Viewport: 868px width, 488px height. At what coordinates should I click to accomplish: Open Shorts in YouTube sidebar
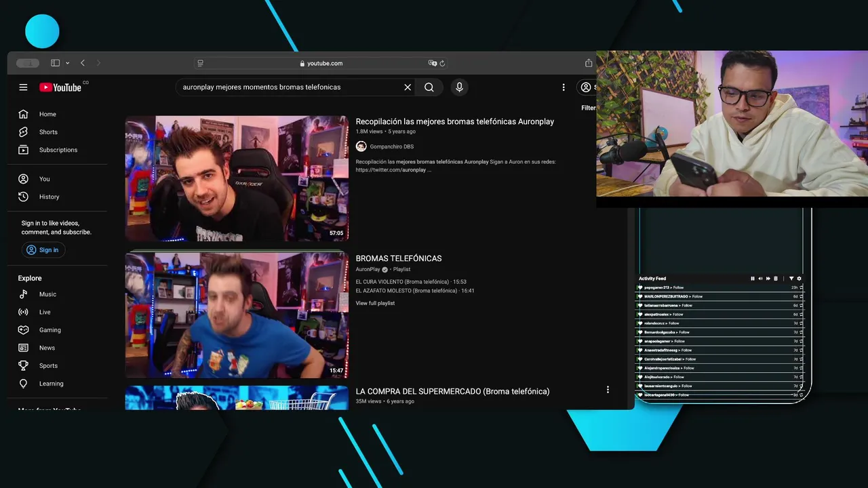57,132
